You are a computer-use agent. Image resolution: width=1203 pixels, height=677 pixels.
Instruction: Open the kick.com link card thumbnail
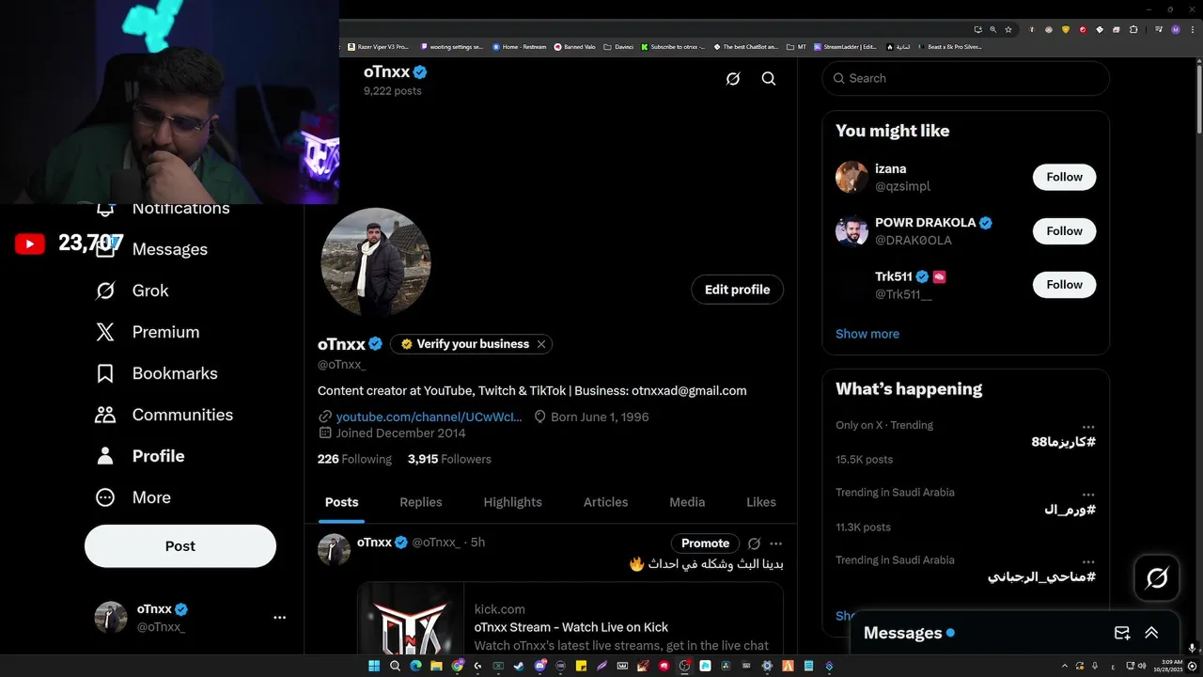point(412,619)
